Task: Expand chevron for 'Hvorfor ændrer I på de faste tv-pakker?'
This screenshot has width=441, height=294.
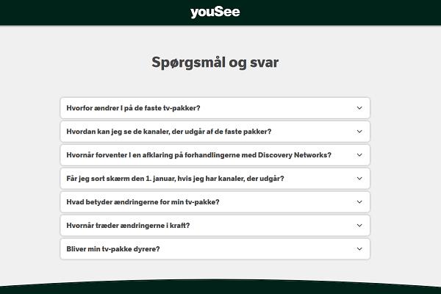Action: [x=359, y=108]
